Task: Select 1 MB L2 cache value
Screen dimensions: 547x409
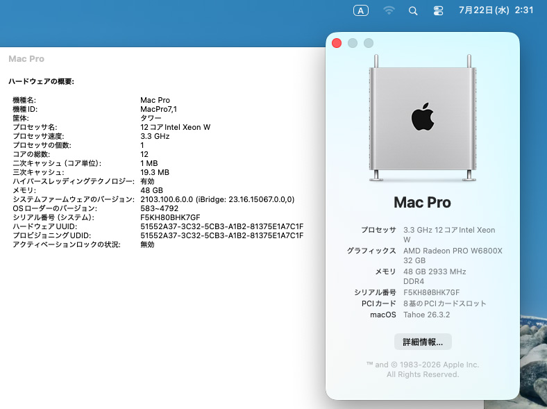Action: point(149,163)
